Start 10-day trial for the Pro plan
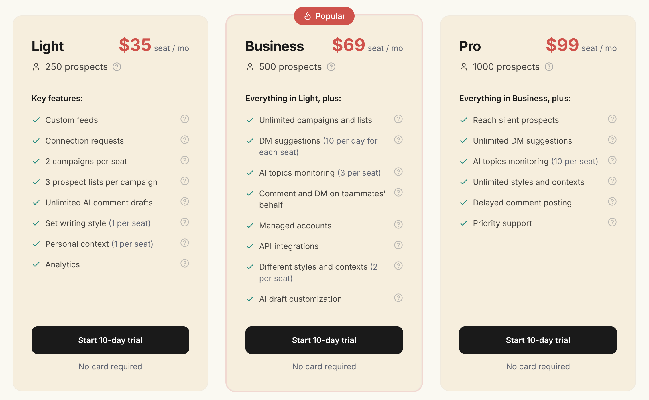The height and width of the screenshot is (400, 649). coord(538,340)
